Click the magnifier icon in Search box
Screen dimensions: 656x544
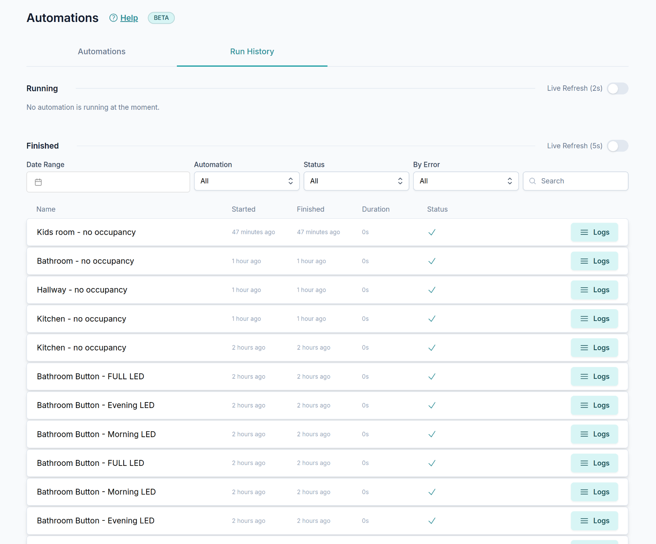coord(532,181)
